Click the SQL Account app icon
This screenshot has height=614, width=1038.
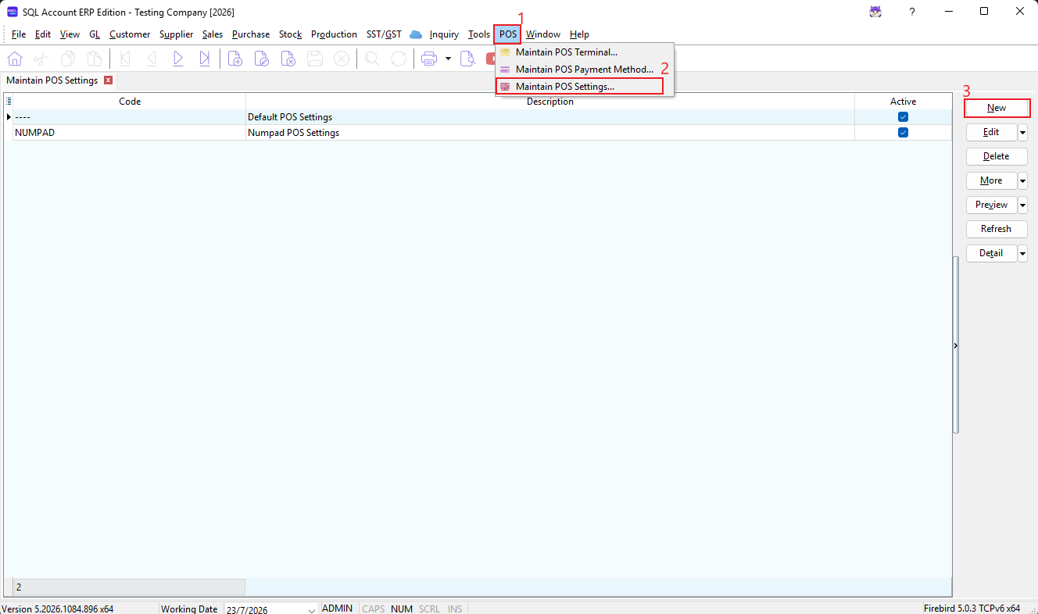(x=13, y=12)
